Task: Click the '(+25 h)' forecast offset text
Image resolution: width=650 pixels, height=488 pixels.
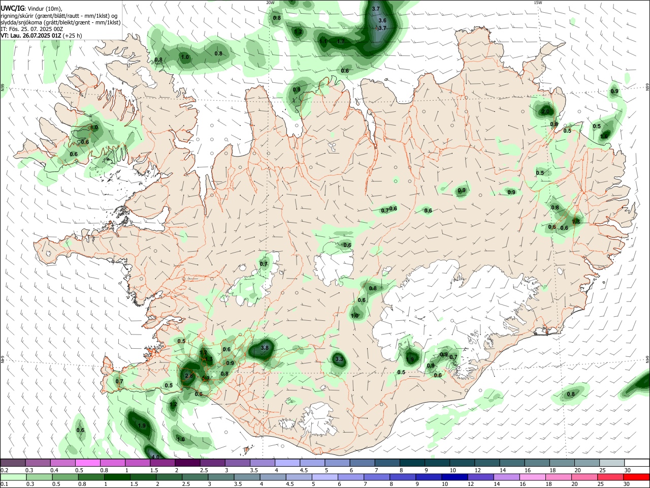Action: 73,36
